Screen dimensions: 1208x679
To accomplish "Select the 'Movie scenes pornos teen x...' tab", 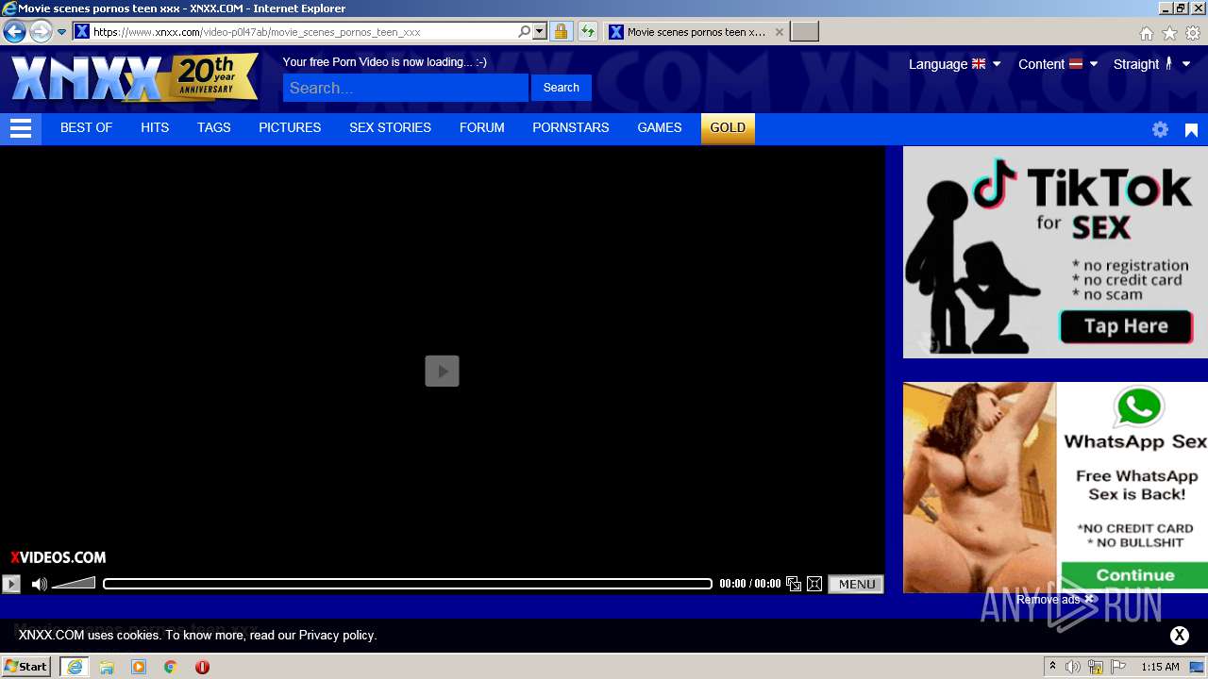I will coord(696,32).
